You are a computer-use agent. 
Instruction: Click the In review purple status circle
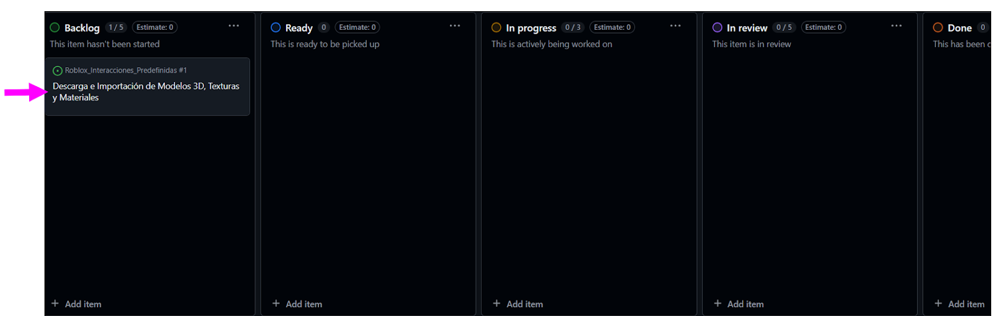click(717, 27)
